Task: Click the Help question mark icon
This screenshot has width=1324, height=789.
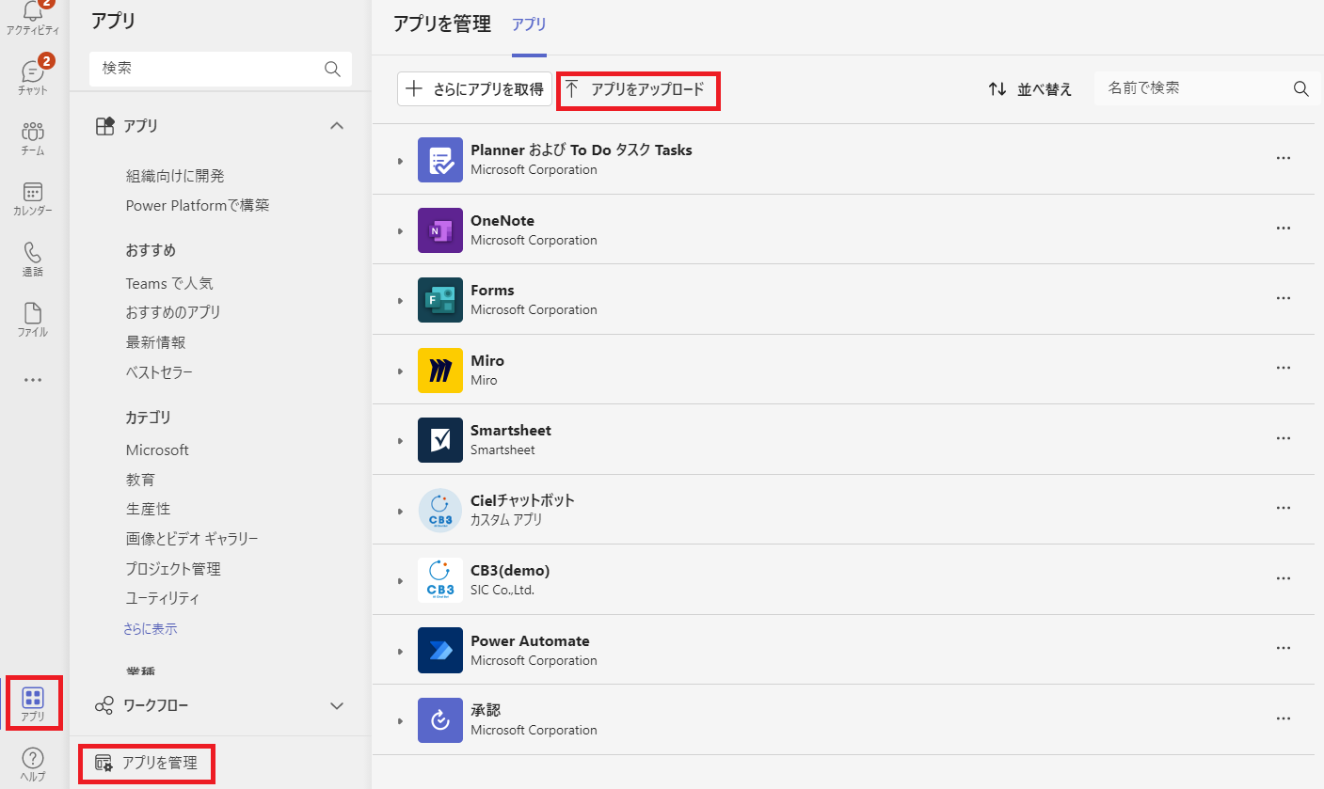Action: (33, 760)
